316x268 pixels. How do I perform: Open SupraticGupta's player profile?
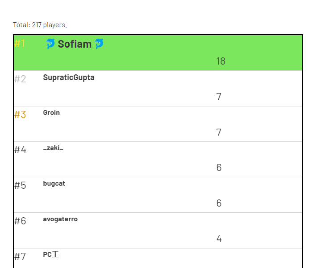69,77
